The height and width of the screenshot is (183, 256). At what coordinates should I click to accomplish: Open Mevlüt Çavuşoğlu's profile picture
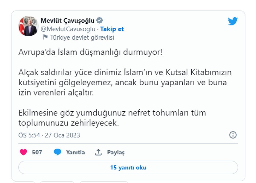pos(28,26)
